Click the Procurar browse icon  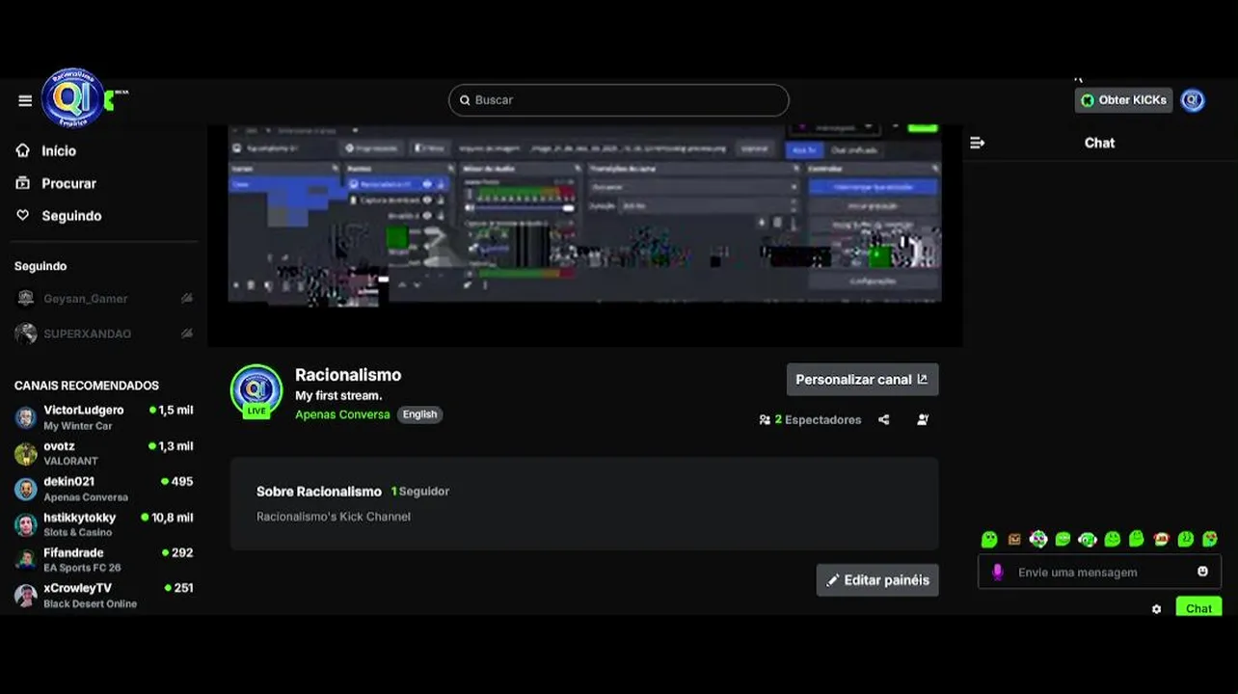pos(23,182)
